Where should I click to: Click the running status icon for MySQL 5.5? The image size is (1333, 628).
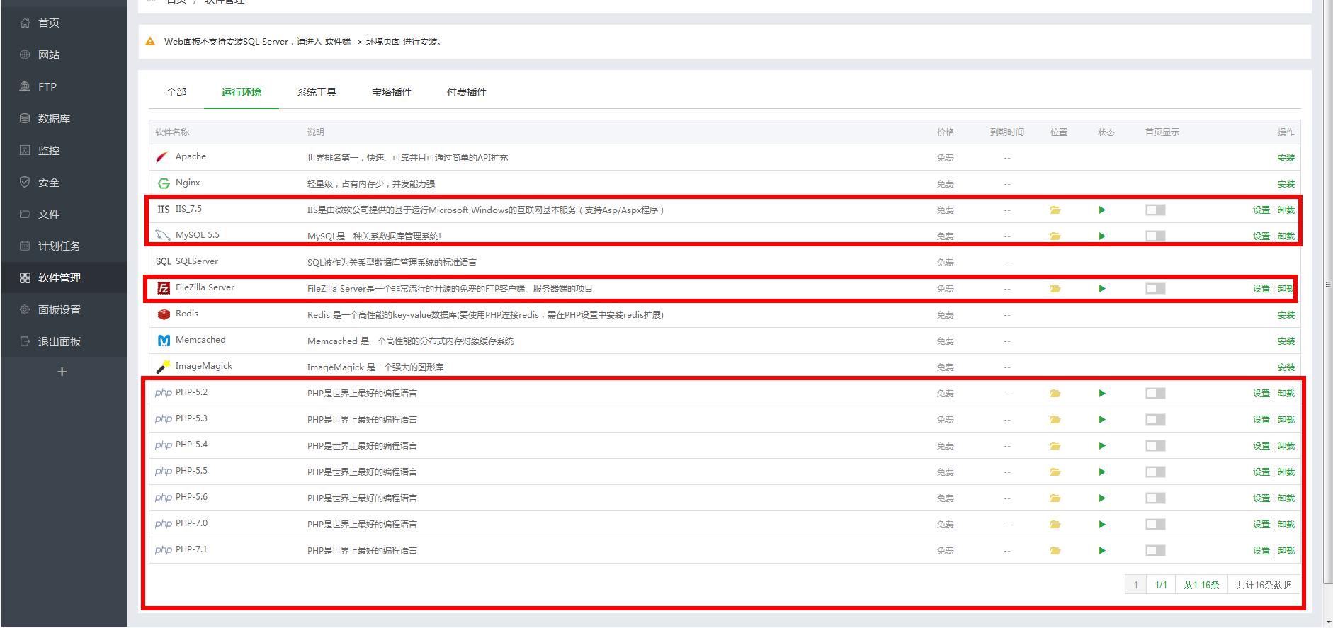[x=1102, y=236]
